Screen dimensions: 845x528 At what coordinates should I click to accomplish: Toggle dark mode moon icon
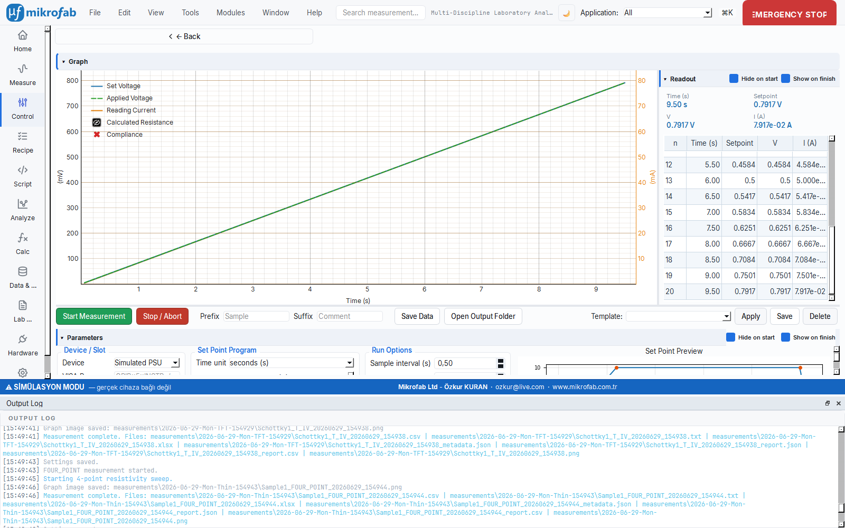566,13
